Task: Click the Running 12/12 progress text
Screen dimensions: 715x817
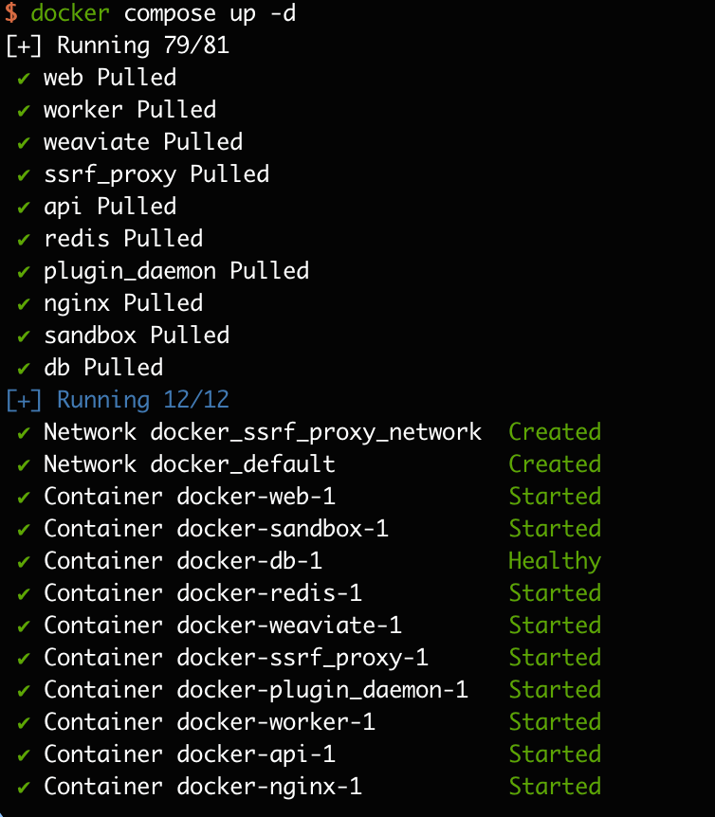Action: click(x=143, y=400)
